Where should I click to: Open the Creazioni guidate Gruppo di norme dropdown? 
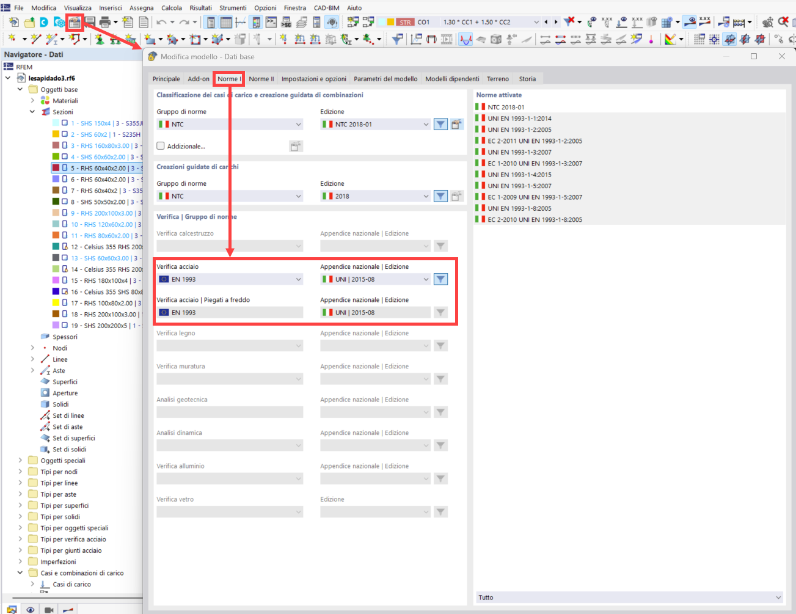[230, 196]
